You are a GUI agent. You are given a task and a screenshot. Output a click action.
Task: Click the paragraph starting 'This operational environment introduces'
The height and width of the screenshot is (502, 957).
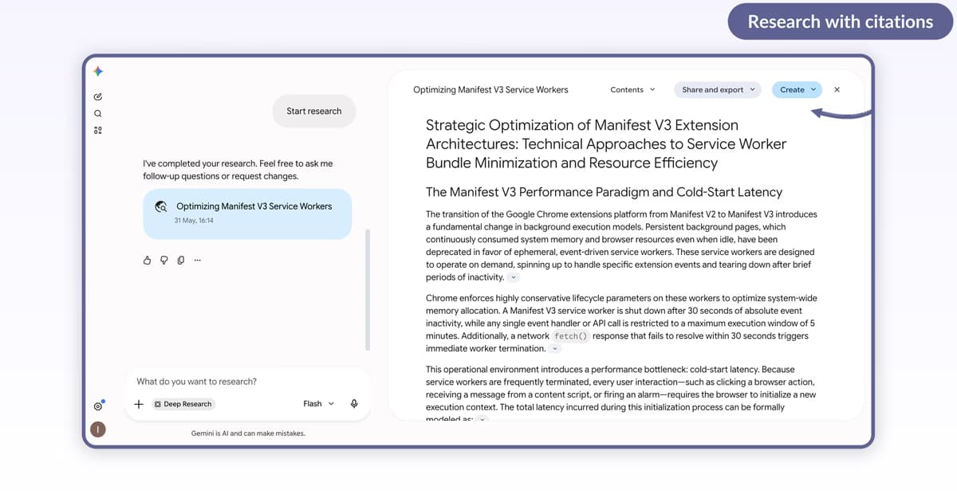(x=621, y=394)
